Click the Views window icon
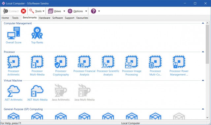Image resolution: width=211 pixels, height=125 pixels. 50,11
